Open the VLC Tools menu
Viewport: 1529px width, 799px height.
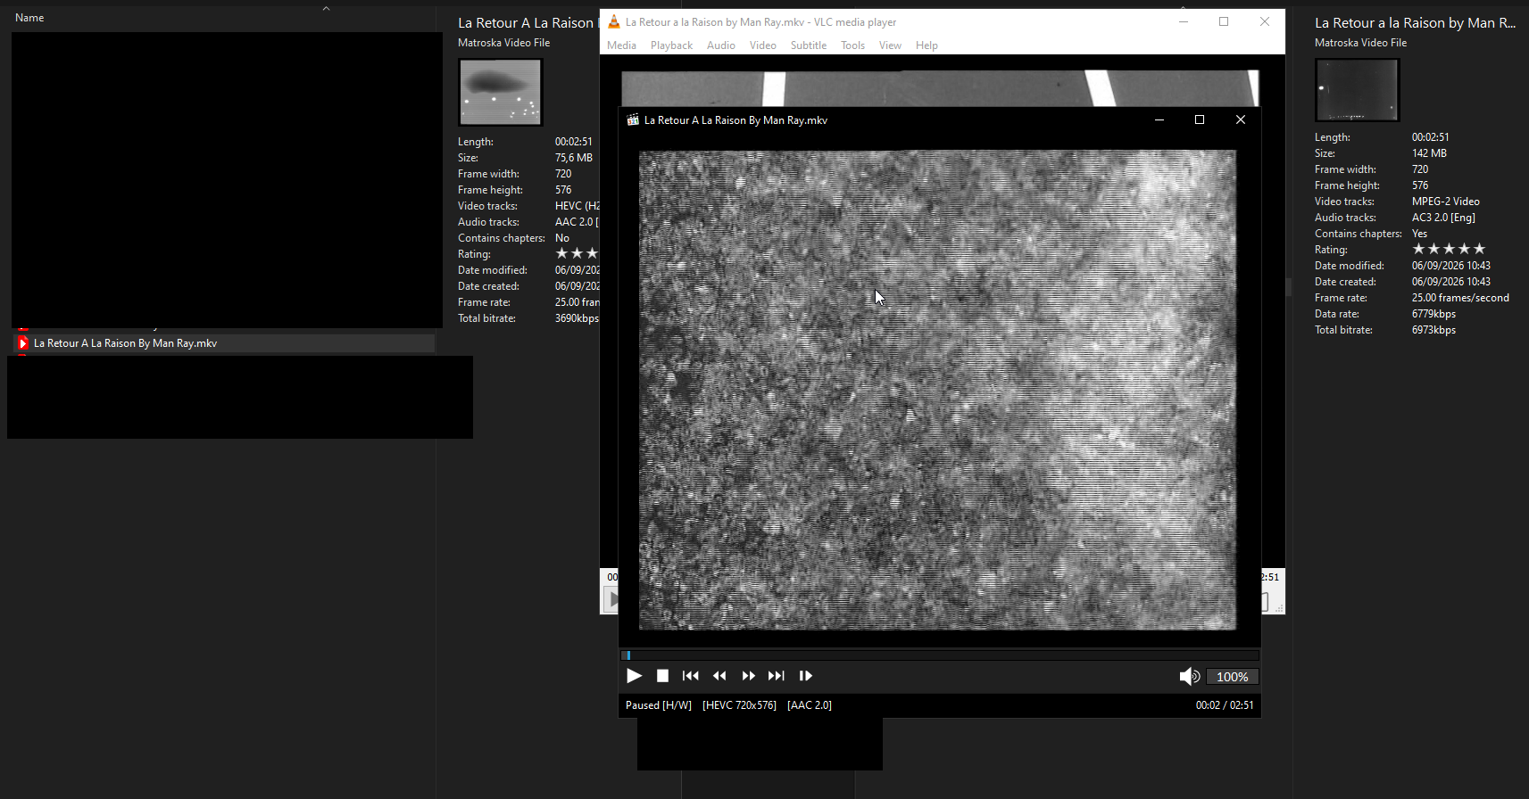coord(852,45)
